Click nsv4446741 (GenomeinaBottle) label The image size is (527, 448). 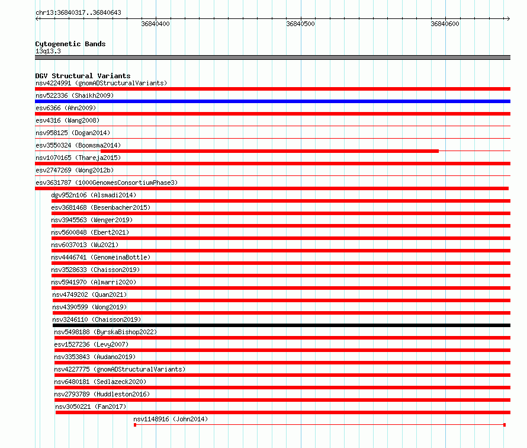tap(101, 257)
